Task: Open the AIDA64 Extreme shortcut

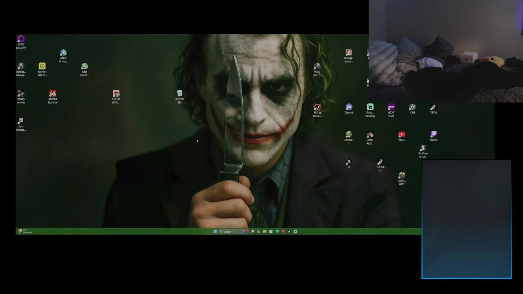Action: (x=53, y=97)
